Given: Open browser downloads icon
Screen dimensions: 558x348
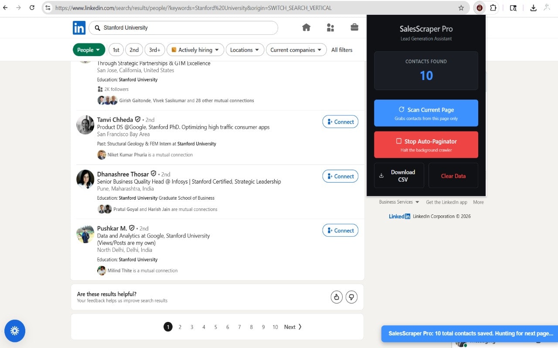Looking at the screenshot, I should (x=533, y=8).
